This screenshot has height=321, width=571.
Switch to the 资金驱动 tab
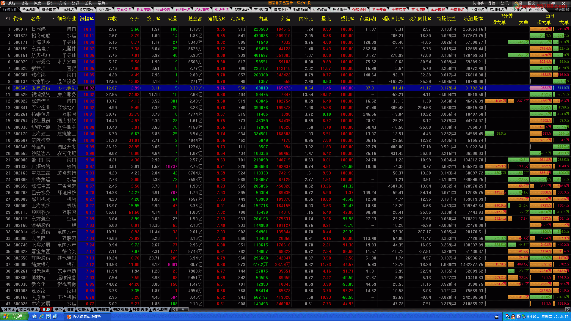coord(29,10)
